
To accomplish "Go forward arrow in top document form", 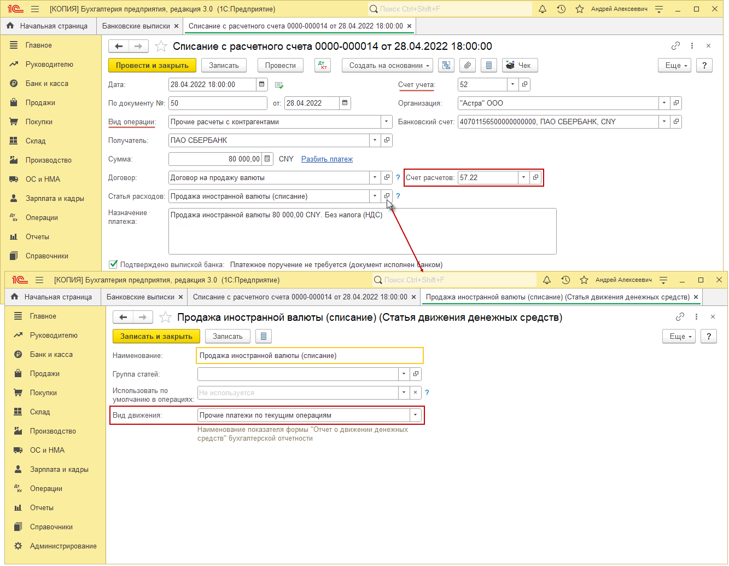I will coord(138,47).
